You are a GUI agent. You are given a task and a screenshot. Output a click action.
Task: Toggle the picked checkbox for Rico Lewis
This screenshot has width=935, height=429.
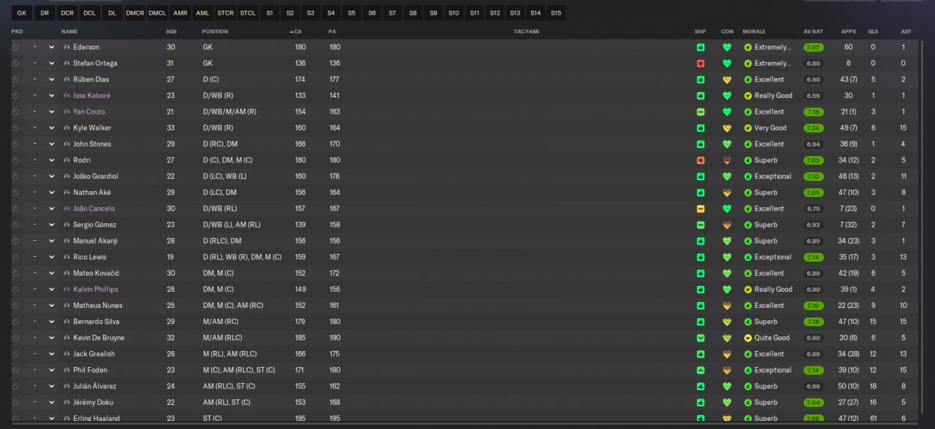tap(15, 257)
